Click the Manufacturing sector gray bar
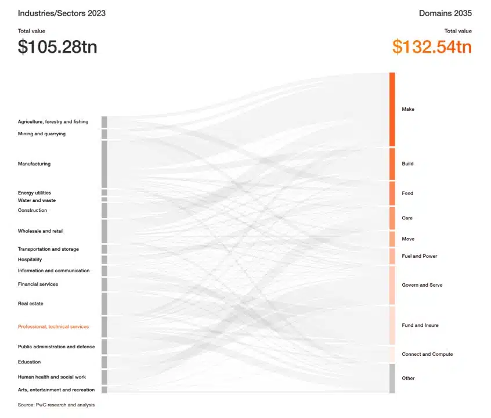The image size is (491, 418). [x=104, y=164]
